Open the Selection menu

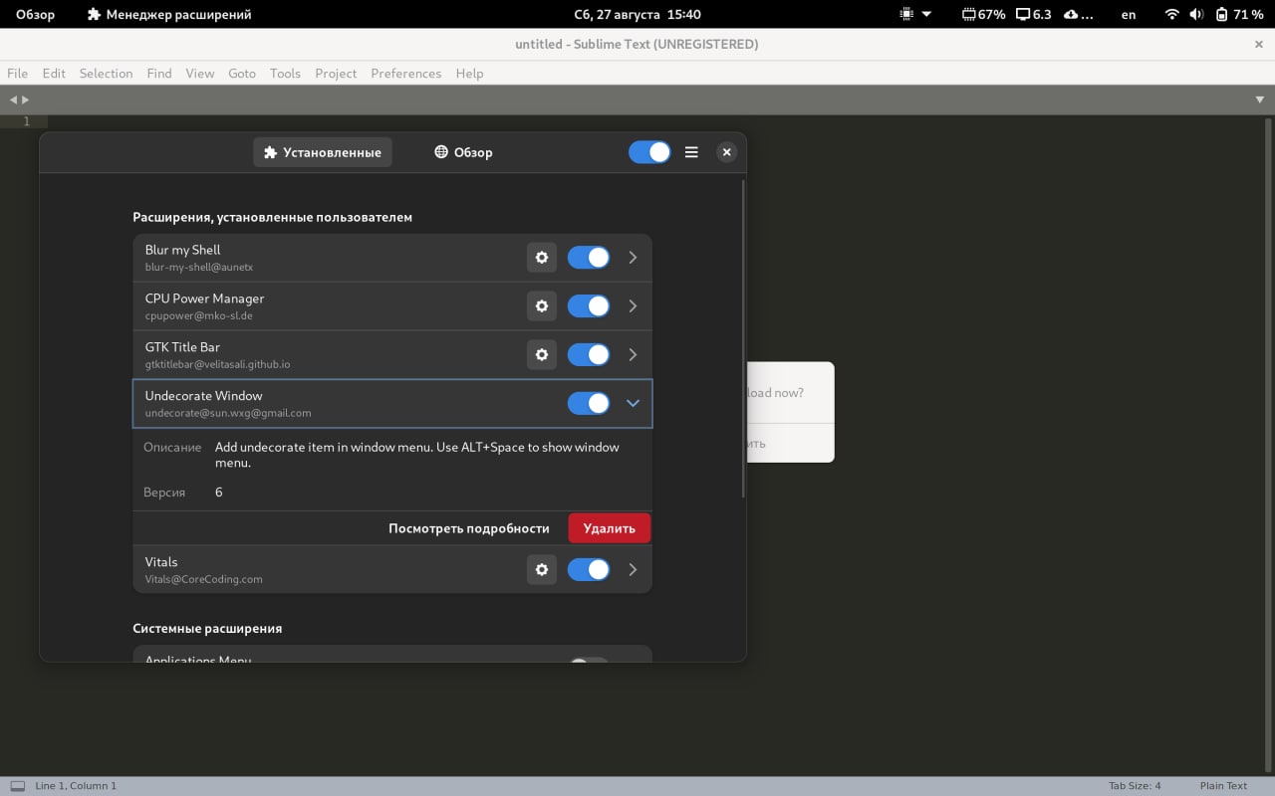106,73
